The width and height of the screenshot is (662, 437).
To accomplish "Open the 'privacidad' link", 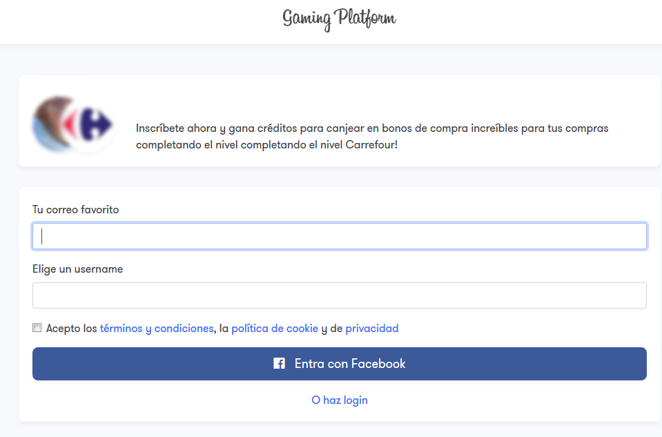I will [371, 329].
